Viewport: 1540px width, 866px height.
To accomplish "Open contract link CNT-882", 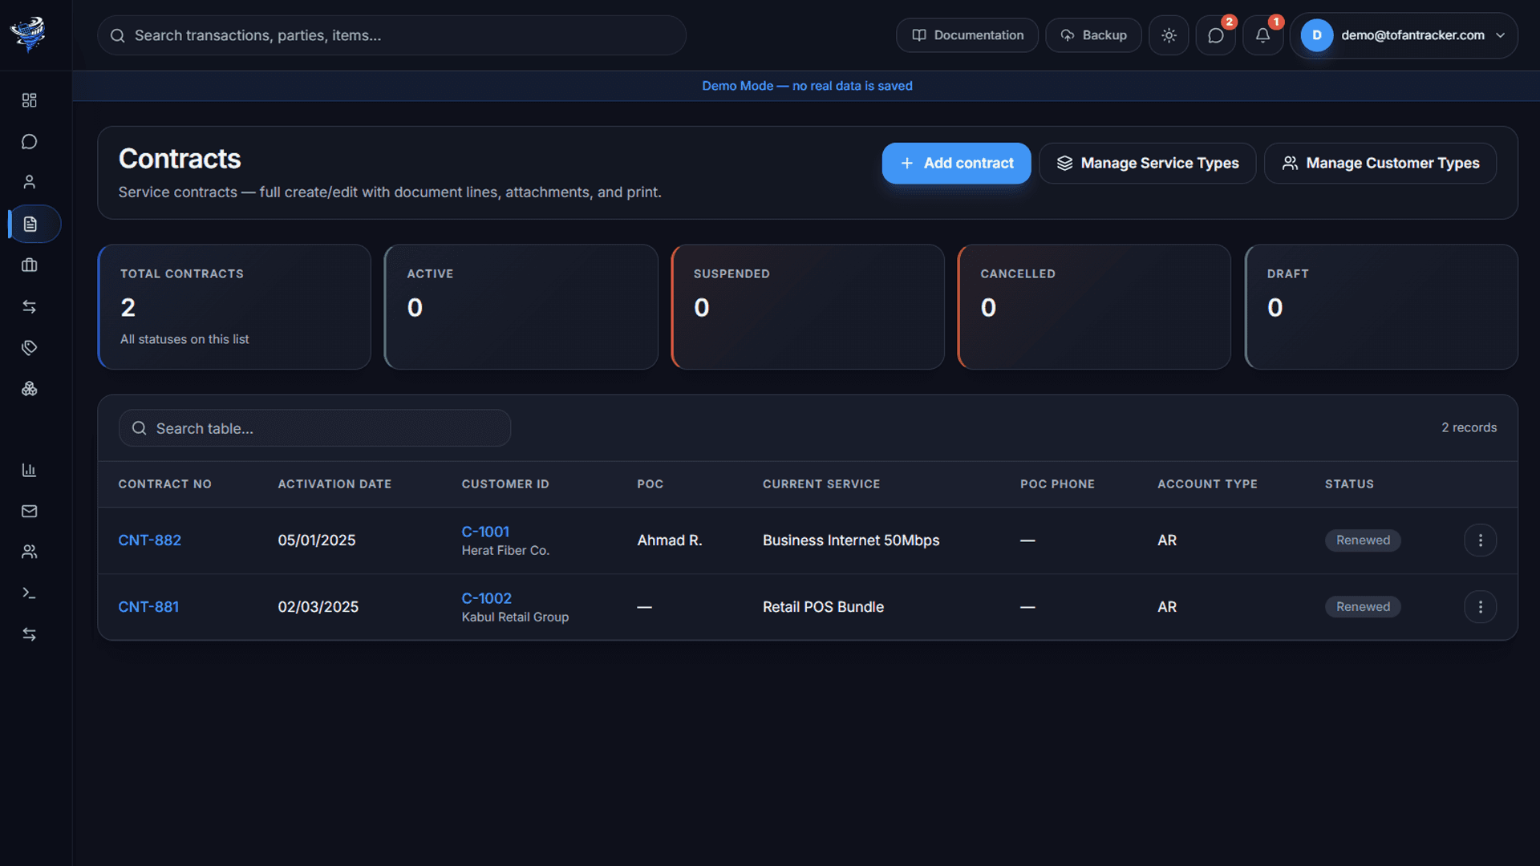I will pos(150,540).
